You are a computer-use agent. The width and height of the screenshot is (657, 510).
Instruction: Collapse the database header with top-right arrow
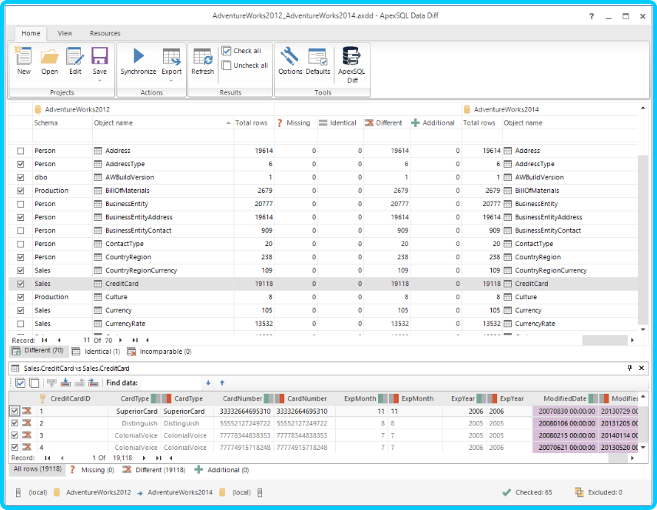(642, 108)
